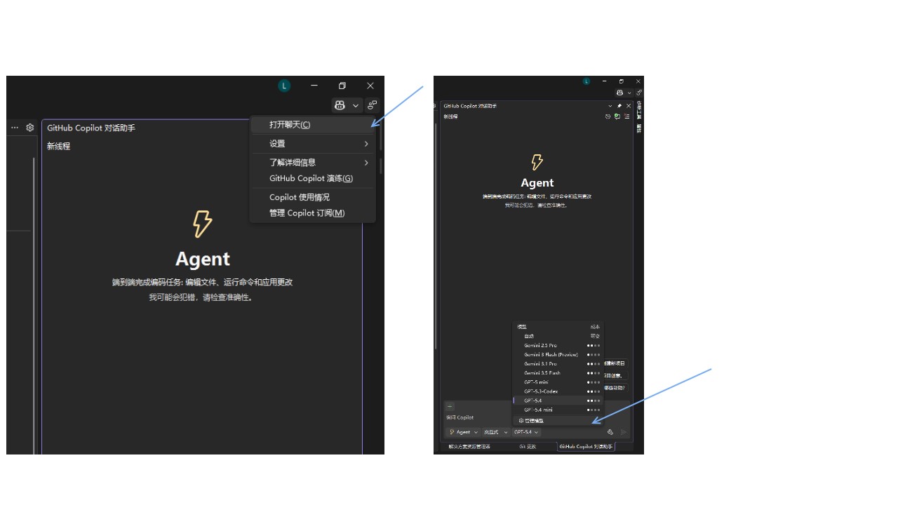The image size is (898, 505).
Task: Switch to GitHub Copilot 对话助手 bottom tab
Action: click(586, 447)
